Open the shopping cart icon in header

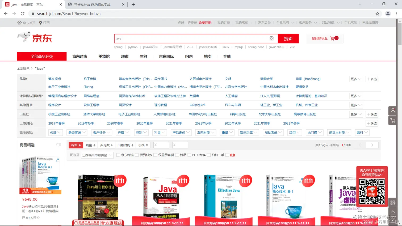(x=332, y=39)
